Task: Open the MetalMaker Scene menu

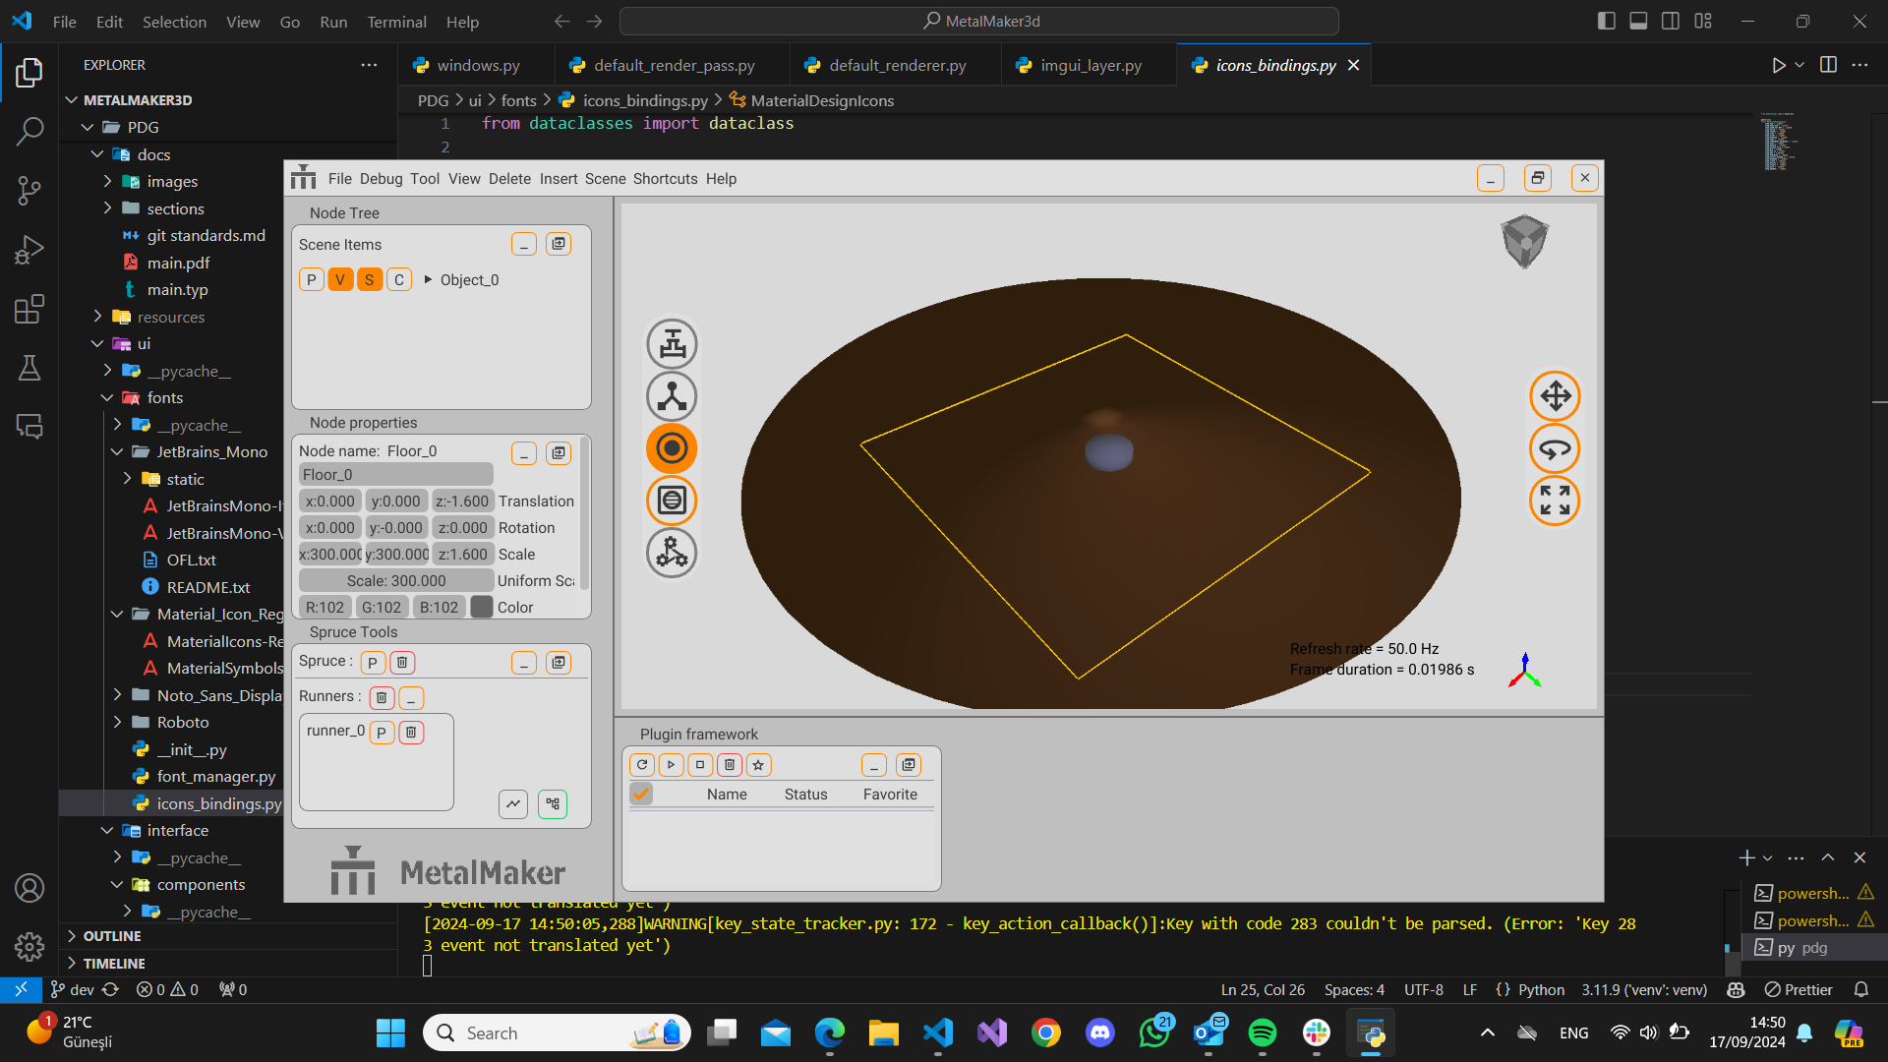Action: [605, 179]
